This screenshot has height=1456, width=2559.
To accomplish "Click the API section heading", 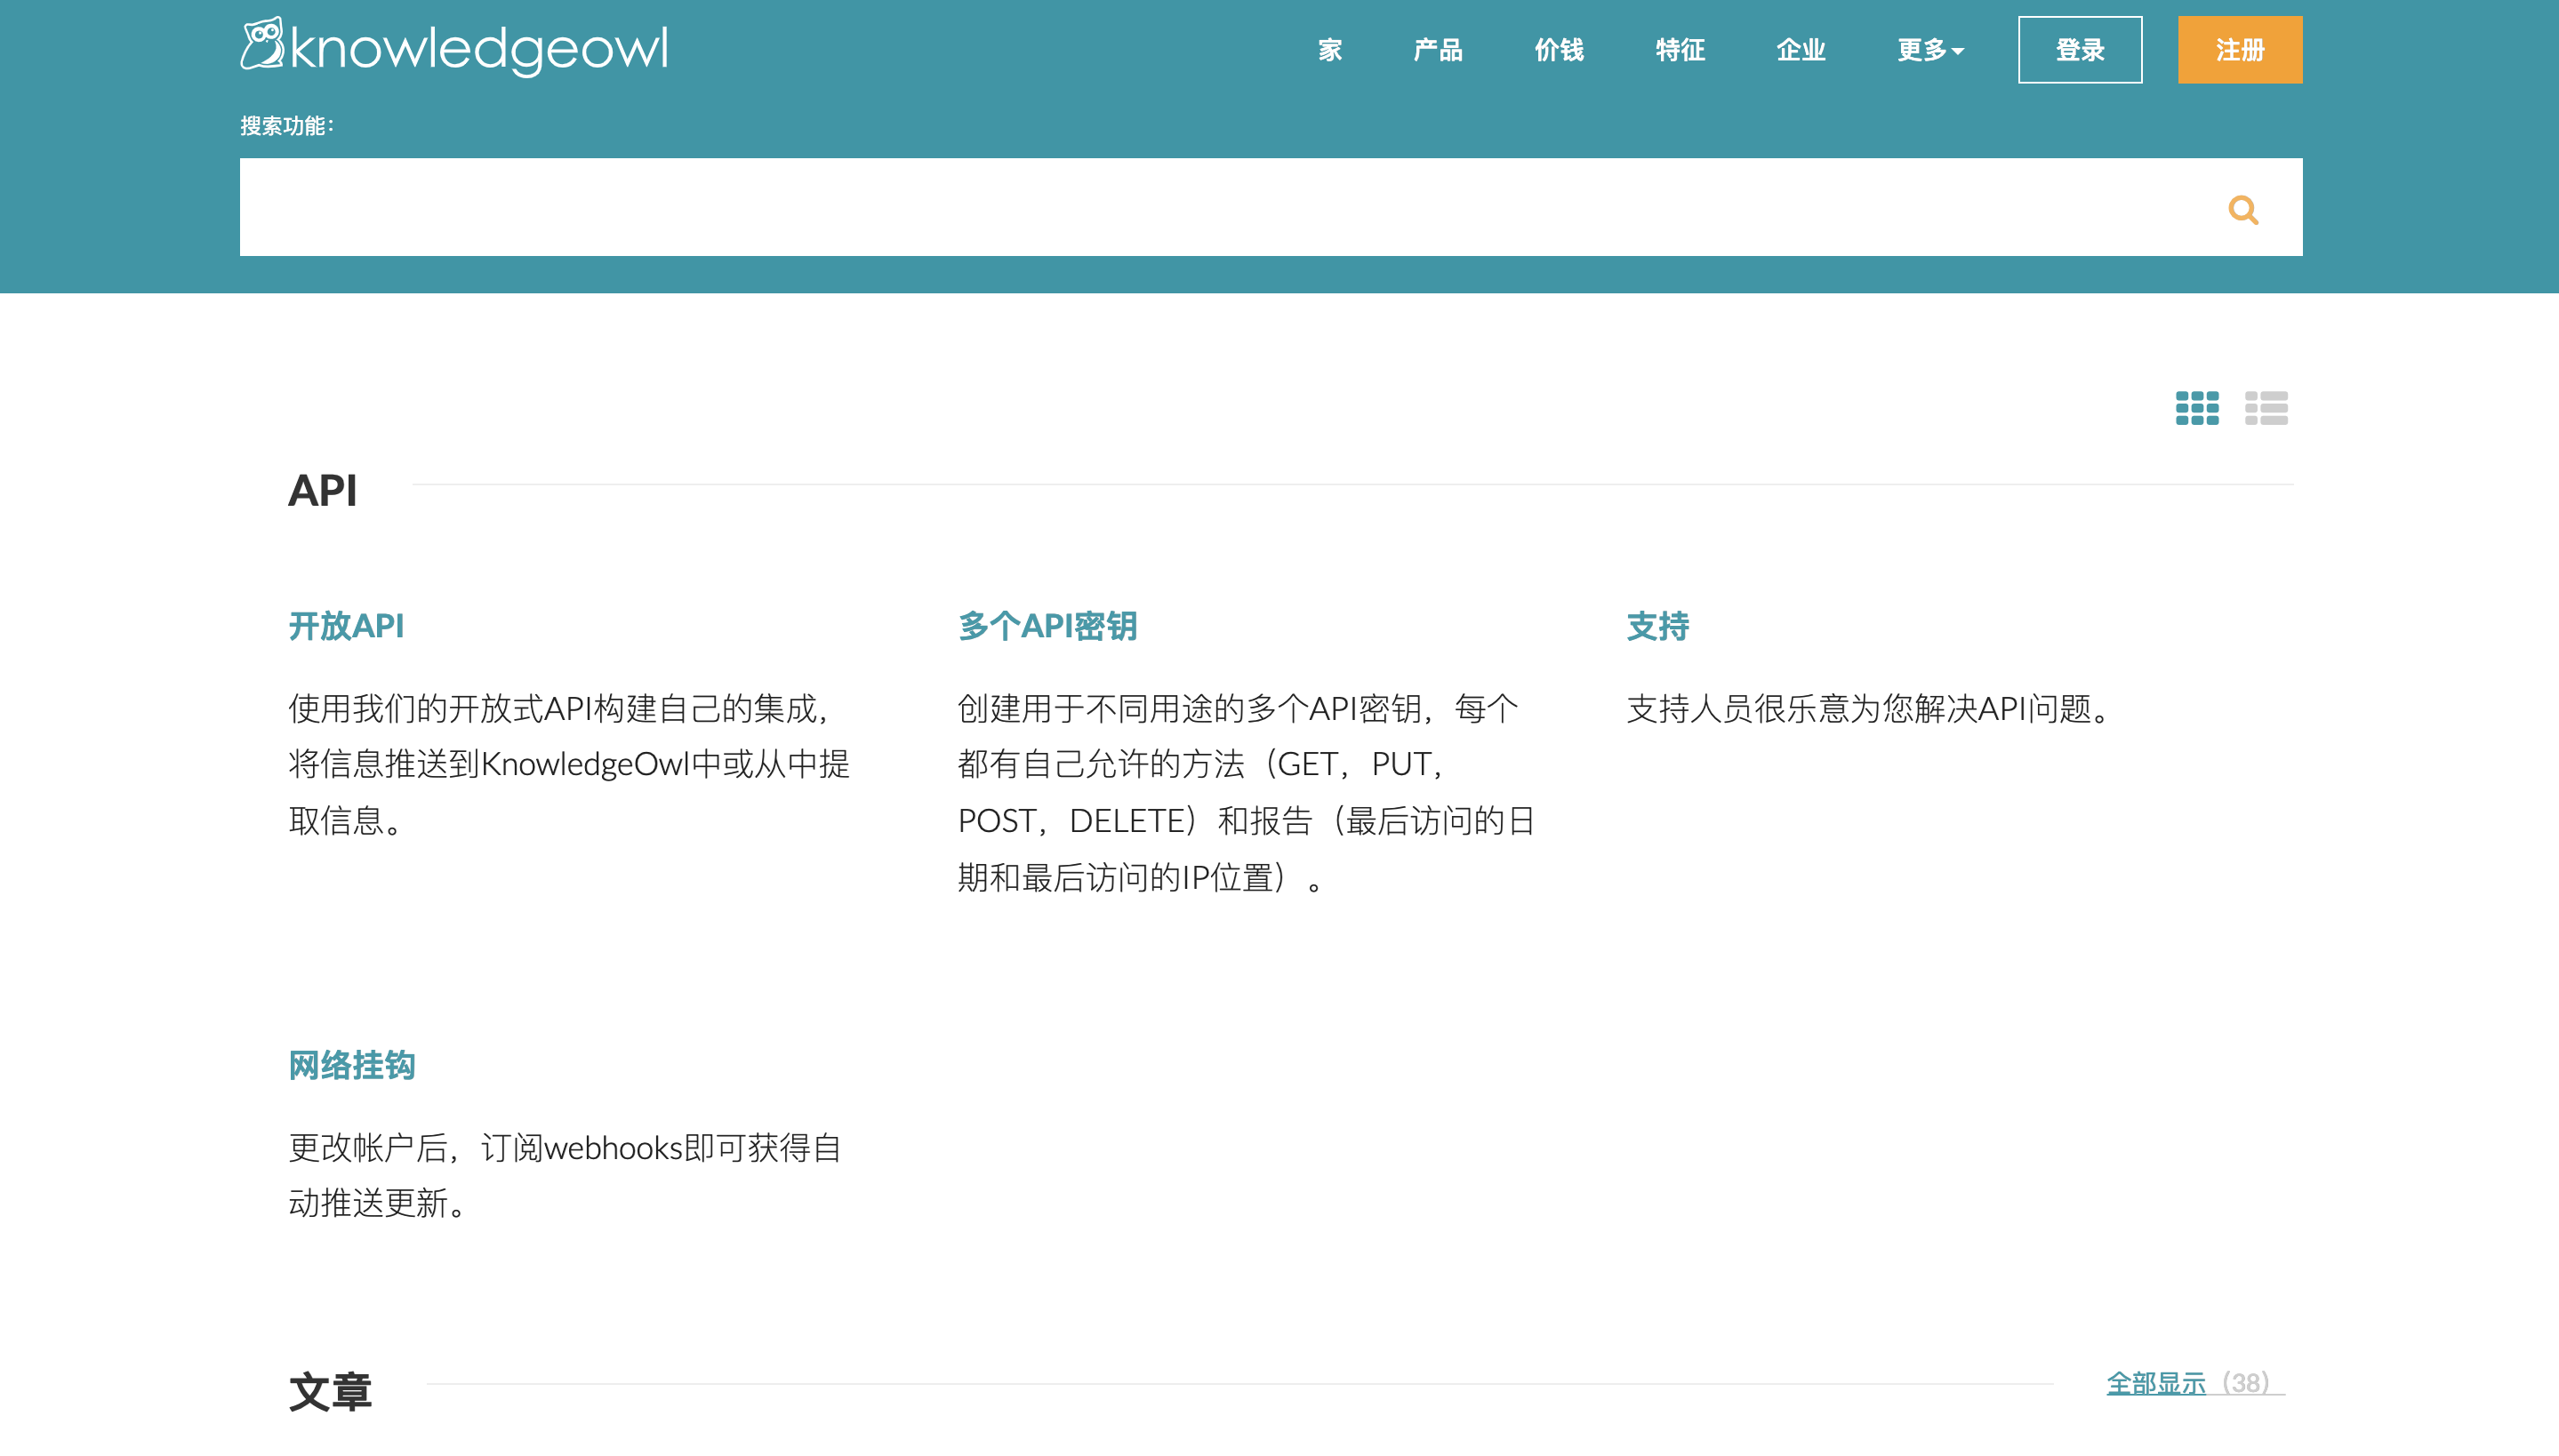I will point(322,490).
